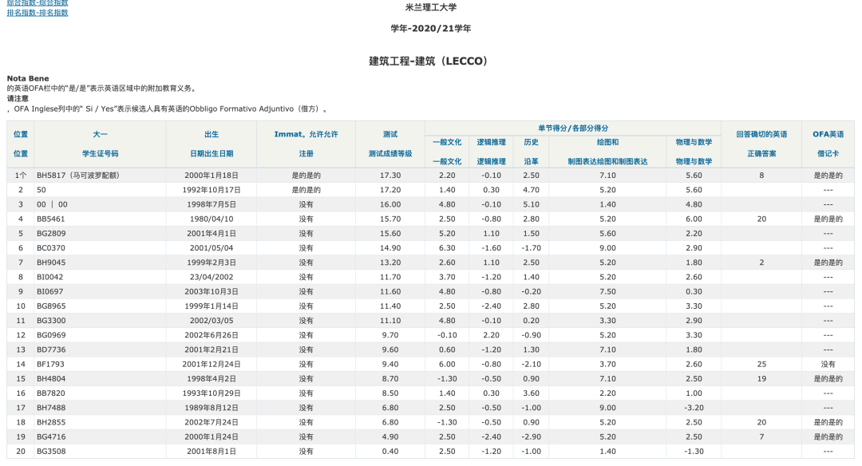
Task: Click the 没有 OFA value in BF1793 row
Action: (x=828, y=365)
